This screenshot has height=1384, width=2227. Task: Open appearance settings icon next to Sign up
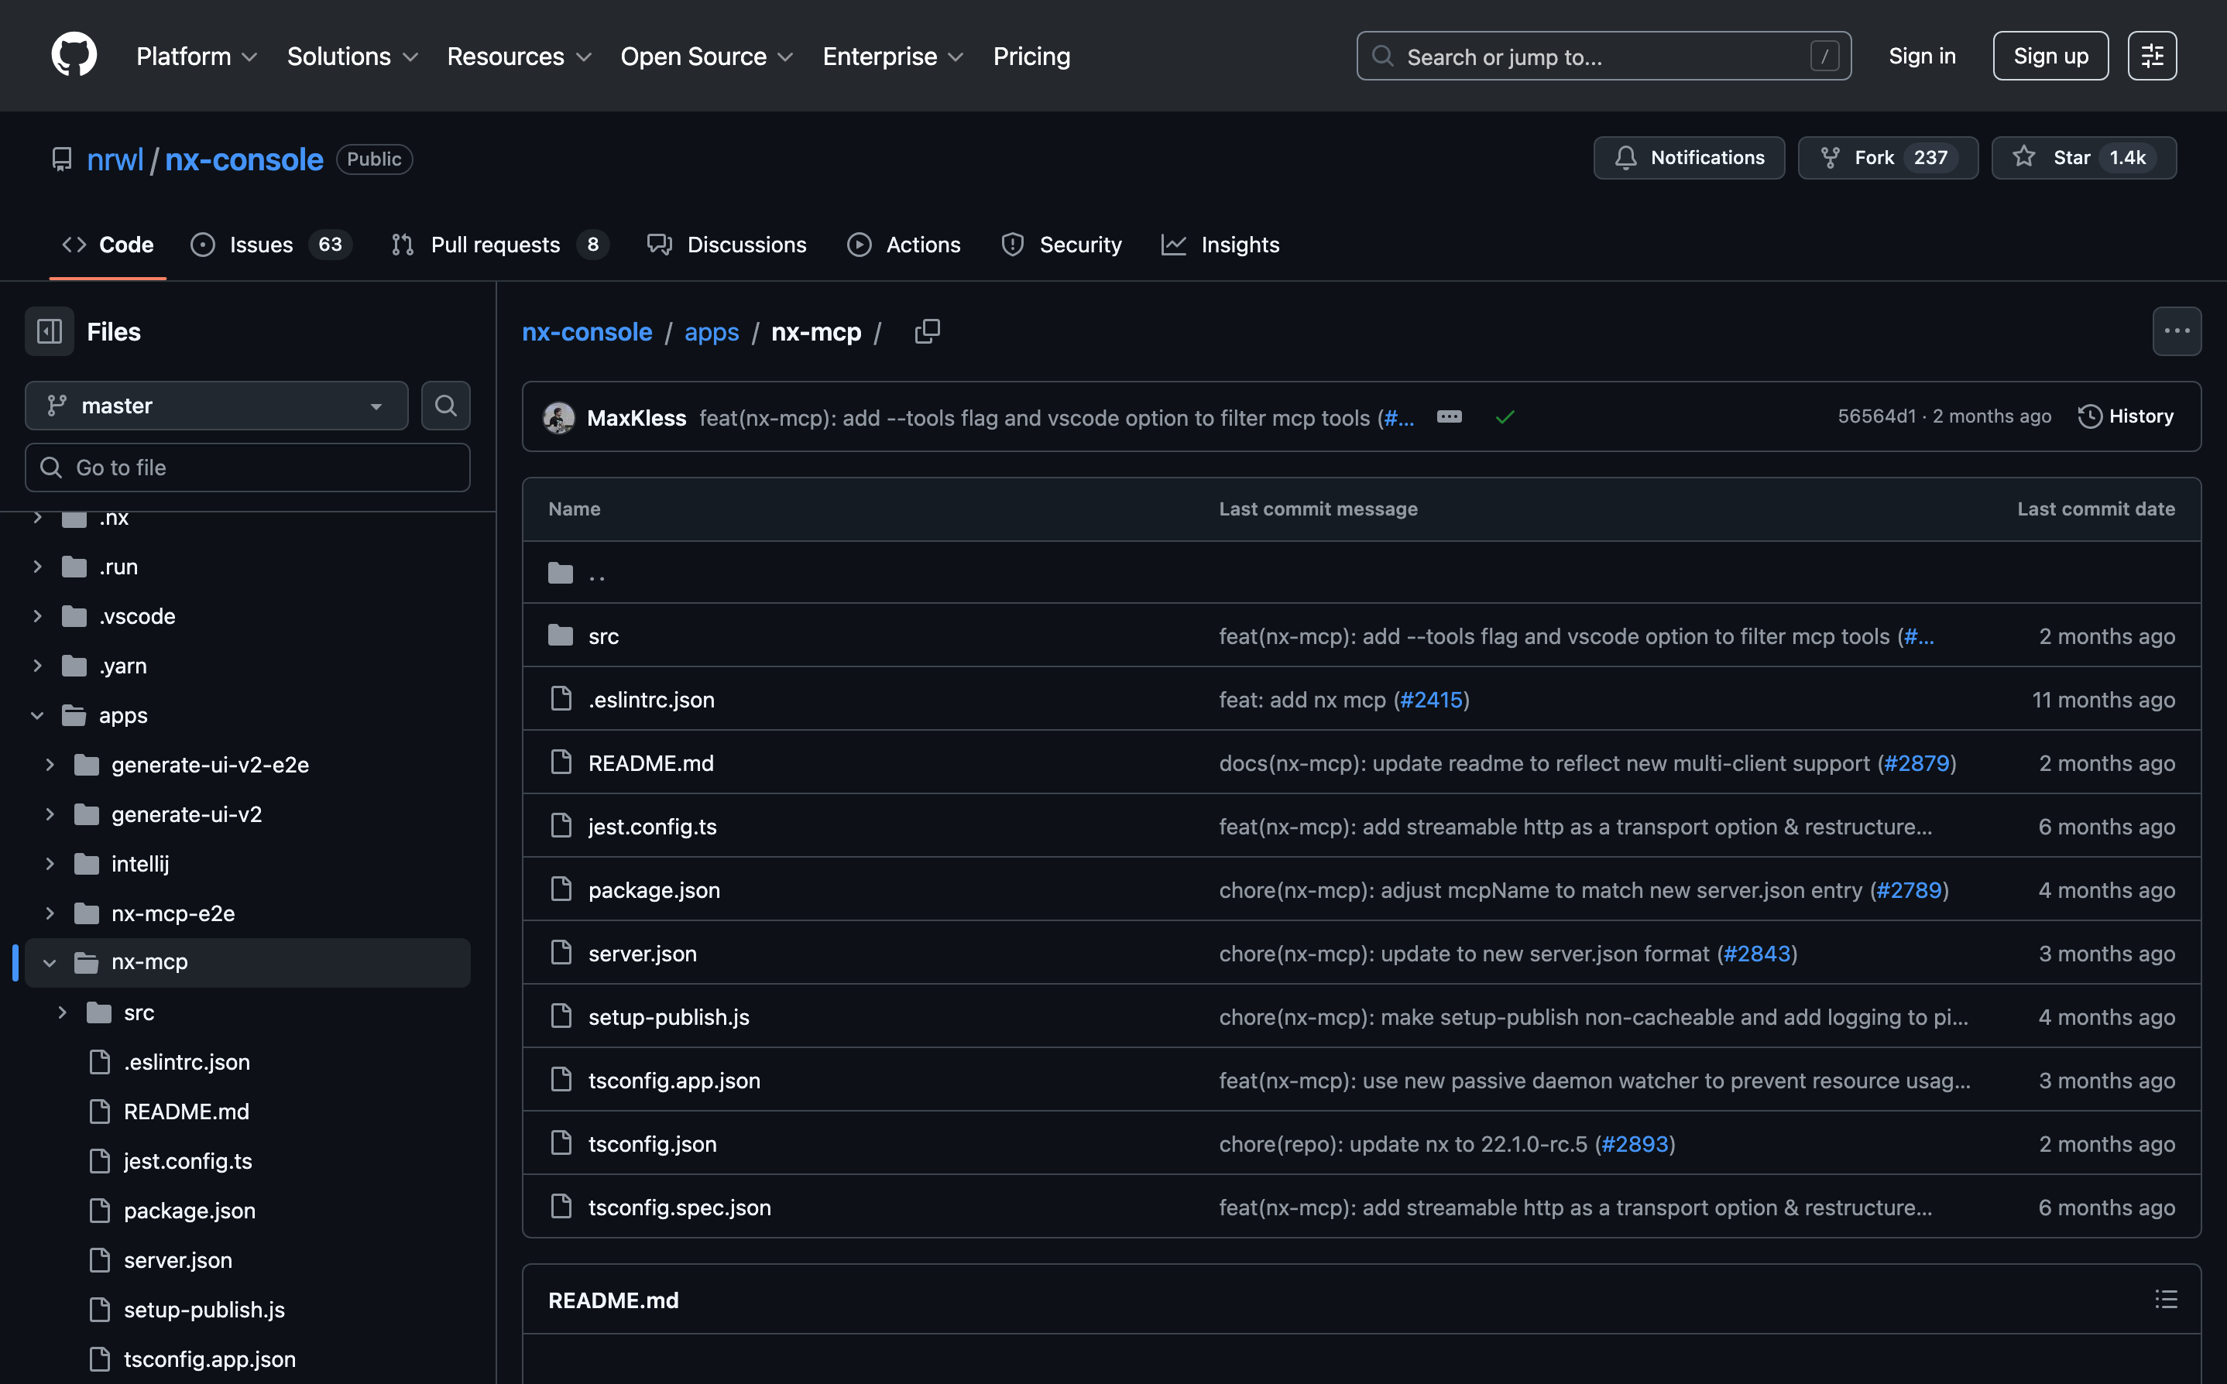coord(2151,56)
